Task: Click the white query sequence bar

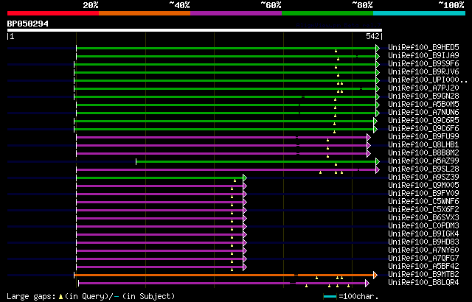Action: [195, 30]
